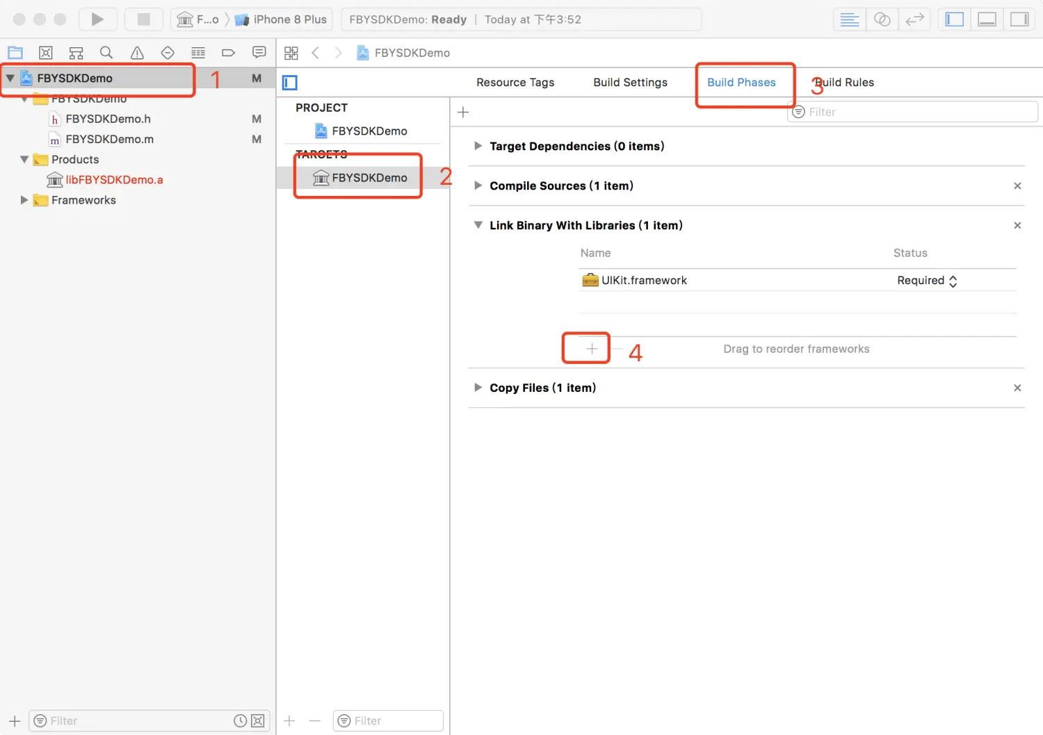Viewport: 1043px width, 735px height.
Task: Expand Copy Files section
Action: (x=478, y=388)
